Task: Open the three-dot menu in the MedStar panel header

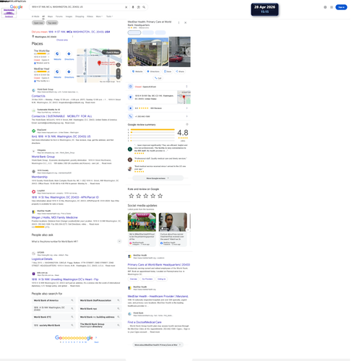Action: [179, 22]
